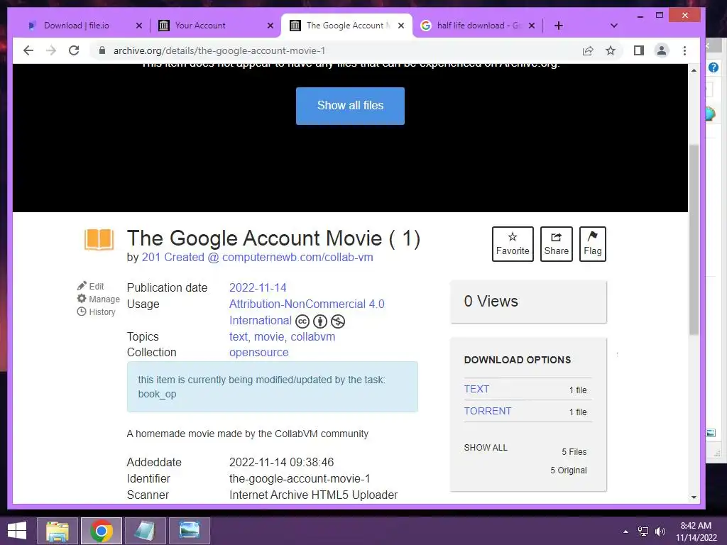Open File Explorer from the taskbar
Image resolution: width=727 pixels, height=545 pixels.
point(58,531)
